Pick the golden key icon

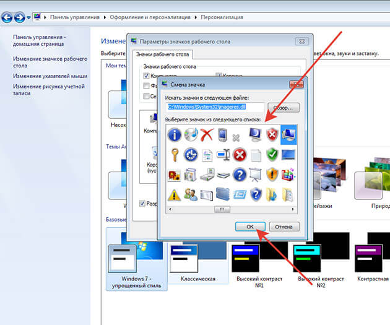pyautogui.click(x=175, y=155)
